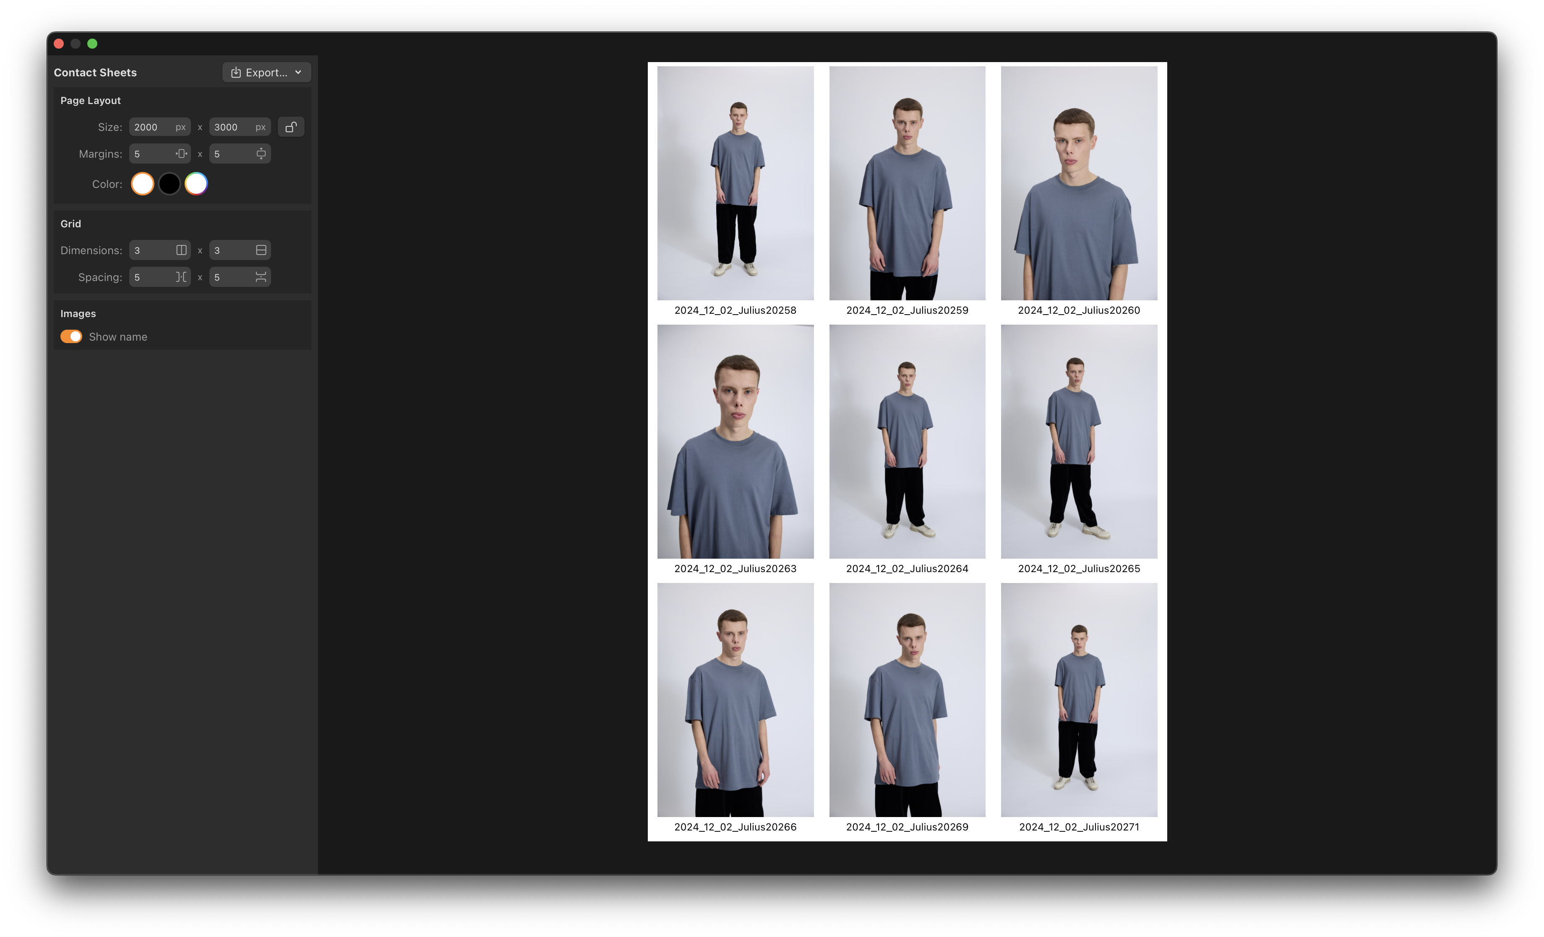The width and height of the screenshot is (1544, 937).
Task: Click the page width field showing 2000
Action: tap(150, 127)
